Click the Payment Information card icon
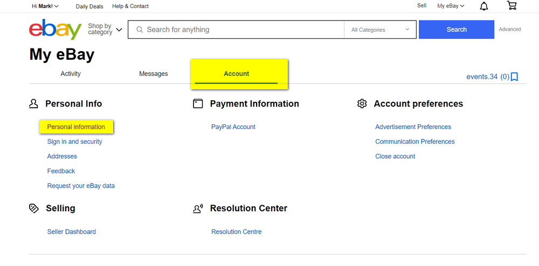539x266 pixels. click(x=198, y=104)
